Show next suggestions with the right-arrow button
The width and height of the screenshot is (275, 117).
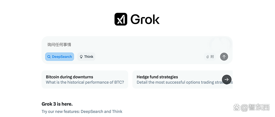tap(227, 79)
